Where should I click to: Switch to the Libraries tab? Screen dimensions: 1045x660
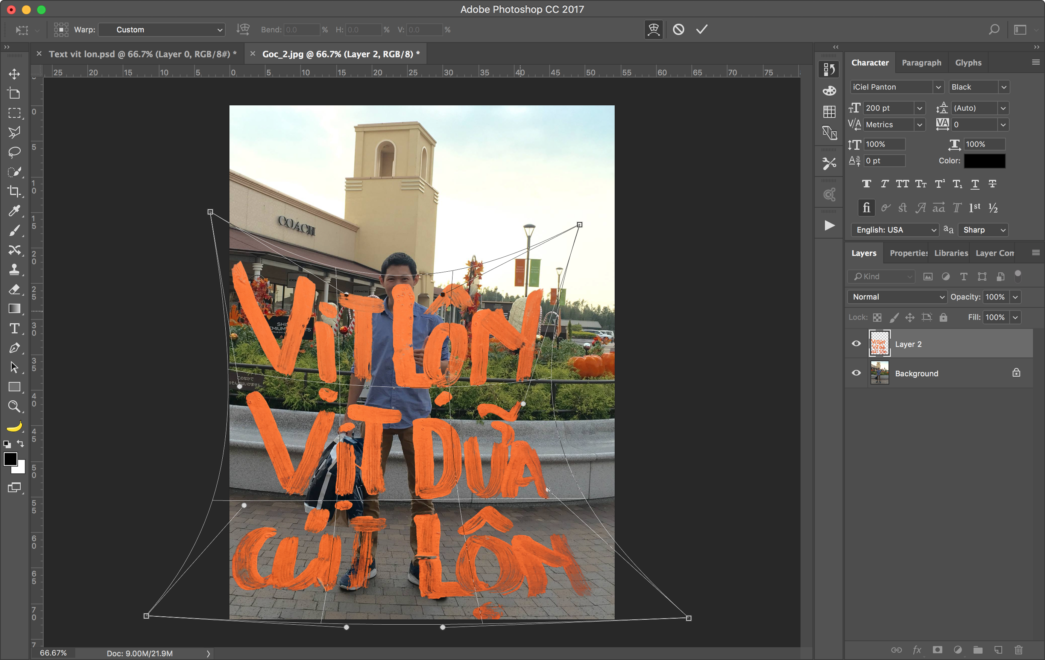click(x=951, y=253)
